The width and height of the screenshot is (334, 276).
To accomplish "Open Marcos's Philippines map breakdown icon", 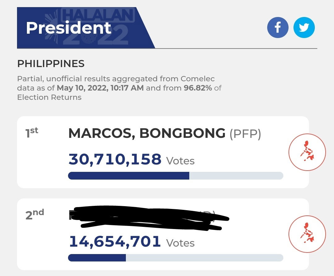I will 307,152.
